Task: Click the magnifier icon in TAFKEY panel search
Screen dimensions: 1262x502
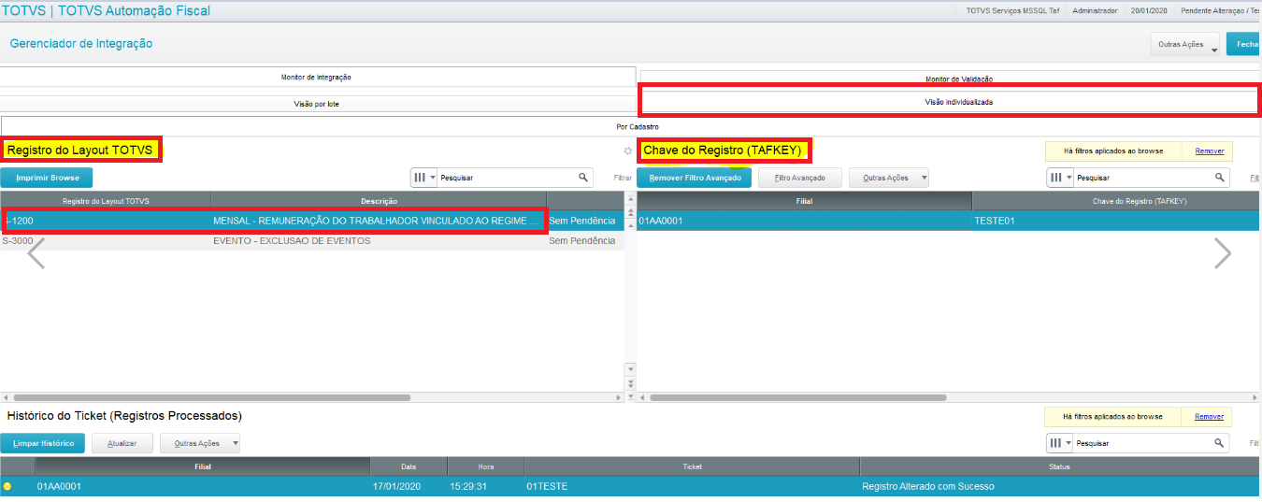Action: coord(1219,177)
